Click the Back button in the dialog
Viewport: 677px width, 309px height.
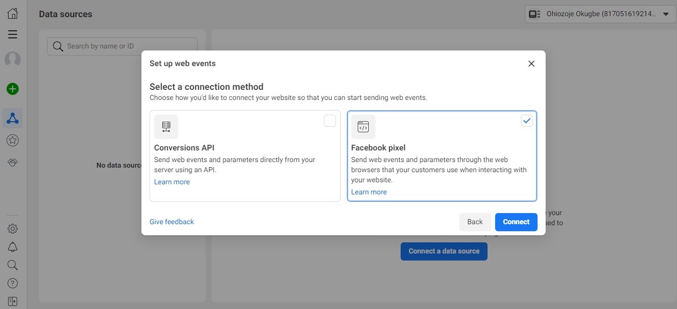point(474,222)
